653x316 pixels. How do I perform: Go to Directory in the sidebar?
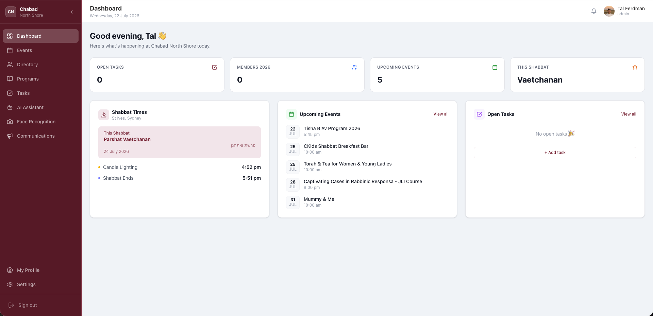tap(40, 65)
